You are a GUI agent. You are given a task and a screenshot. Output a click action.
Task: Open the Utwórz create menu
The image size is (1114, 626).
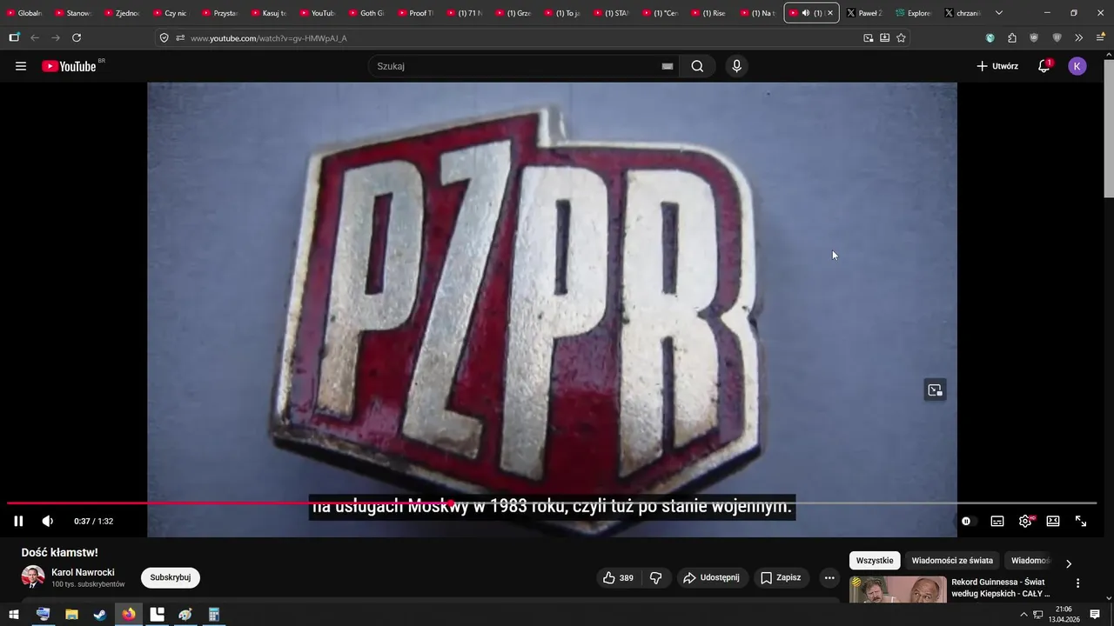(x=997, y=66)
